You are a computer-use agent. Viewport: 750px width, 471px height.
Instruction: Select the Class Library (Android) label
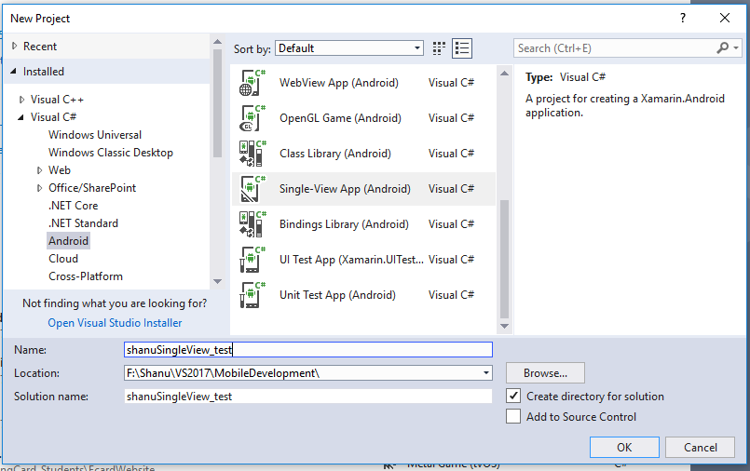(335, 154)
